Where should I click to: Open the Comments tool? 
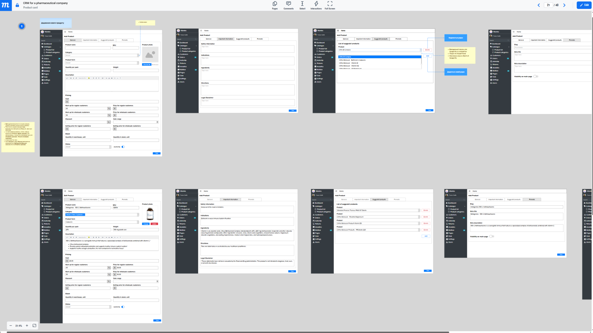pyautogui.click(x=288, y=5)
